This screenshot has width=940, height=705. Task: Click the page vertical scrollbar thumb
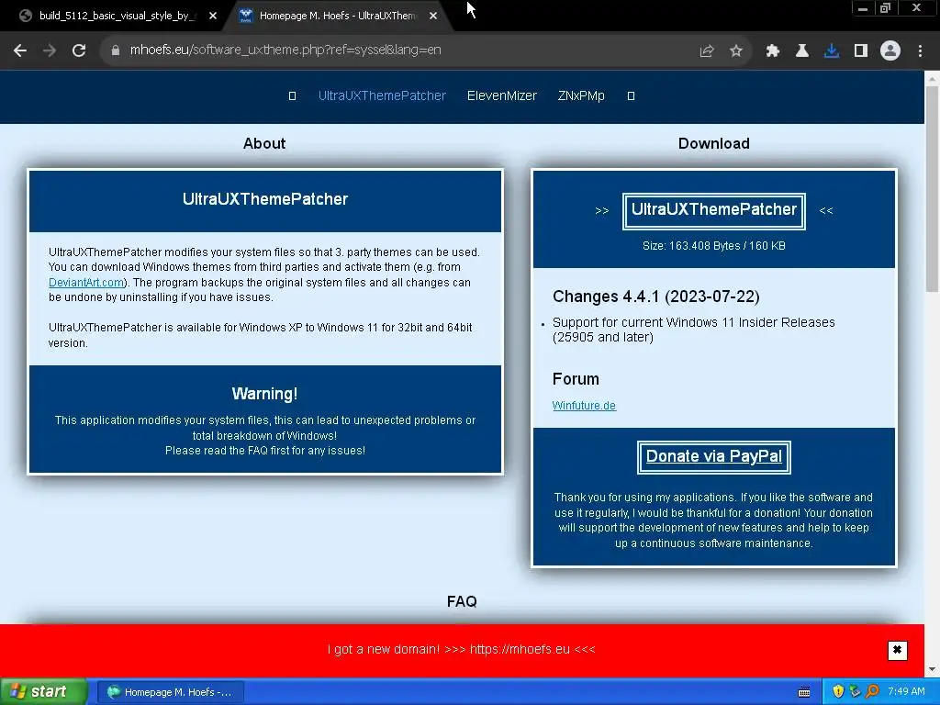tap(932, 189)
